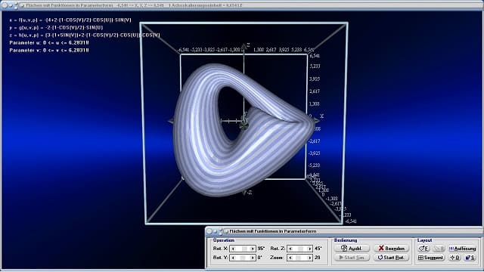Decrease Rot. Y with left arrow
Viewport: 484px width, 272px height.
point(233,258)
